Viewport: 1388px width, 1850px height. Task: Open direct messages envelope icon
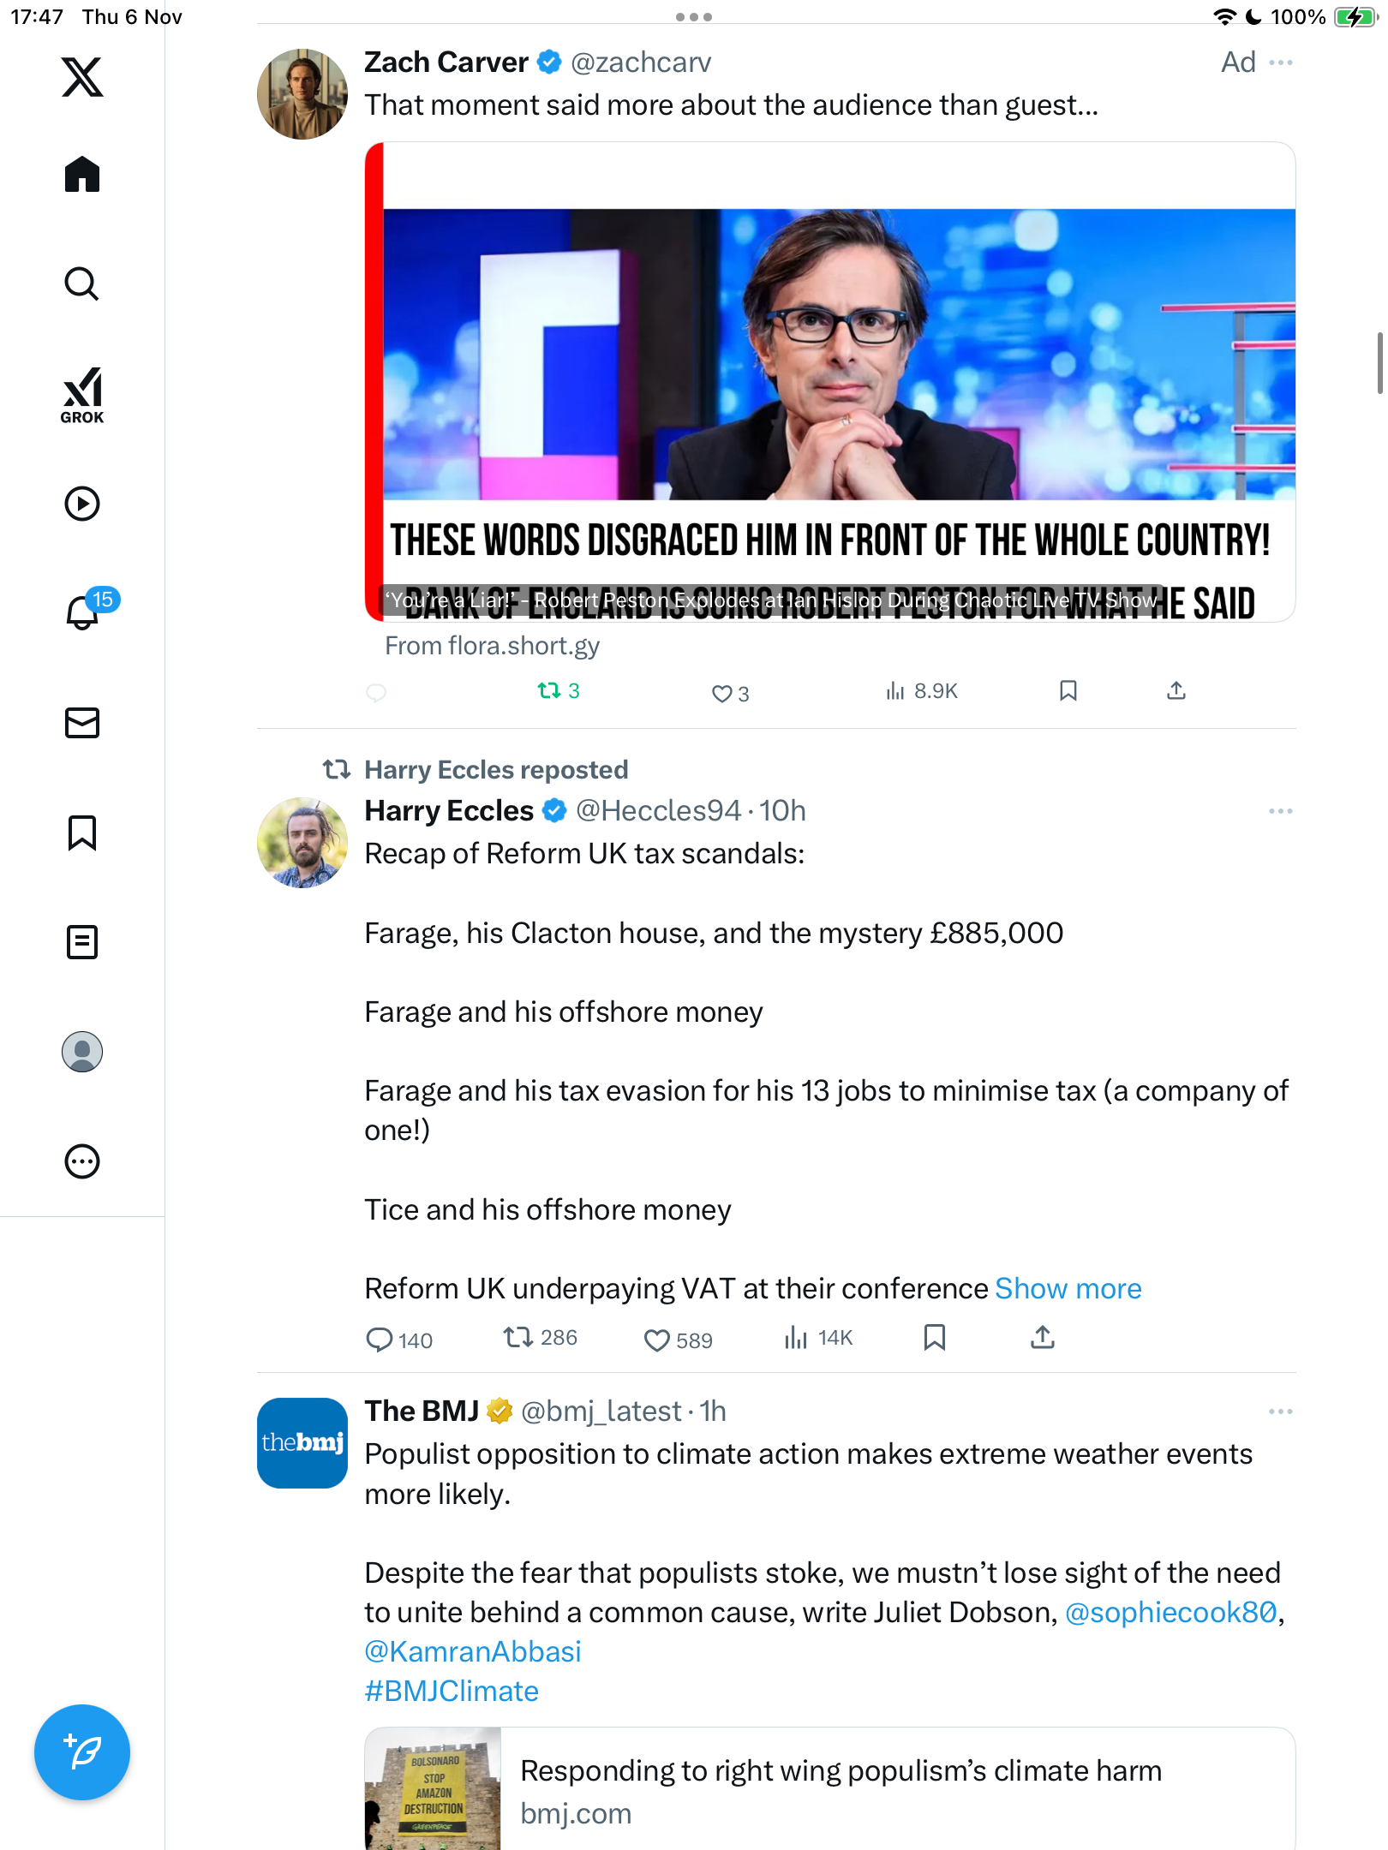click(82, 723)
